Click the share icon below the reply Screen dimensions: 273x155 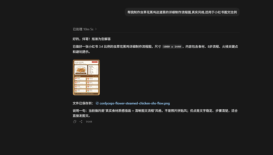(x=81, y=122)
